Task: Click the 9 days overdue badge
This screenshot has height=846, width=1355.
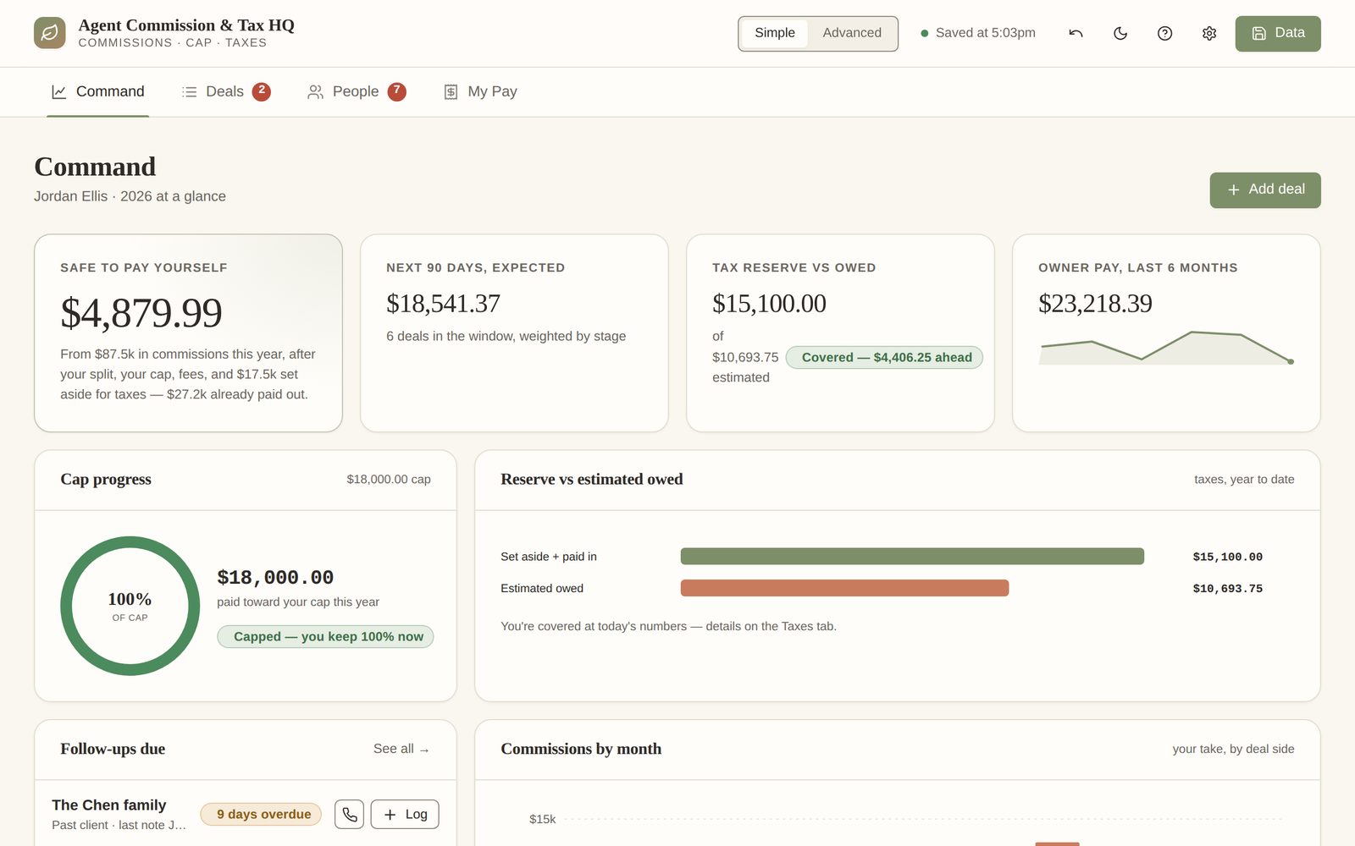Action: click(x=261, y=814)
